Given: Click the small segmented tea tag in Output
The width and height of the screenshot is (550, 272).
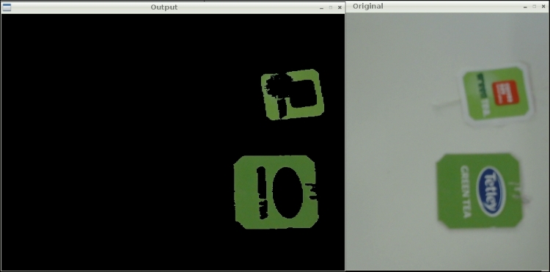Looking at the screenshot, I should (x=293, y=95).
